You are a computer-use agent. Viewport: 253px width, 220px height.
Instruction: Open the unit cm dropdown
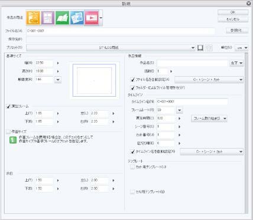tap(241, 48)
